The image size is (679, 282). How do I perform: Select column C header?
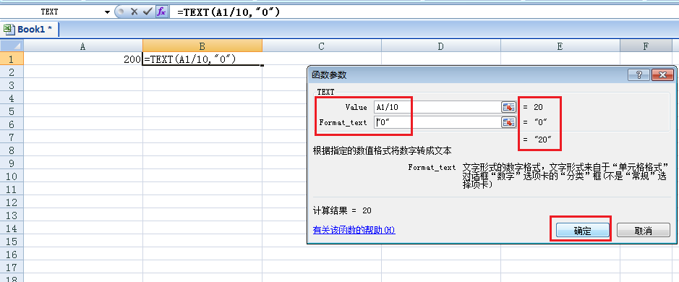[x=322, y=46]
